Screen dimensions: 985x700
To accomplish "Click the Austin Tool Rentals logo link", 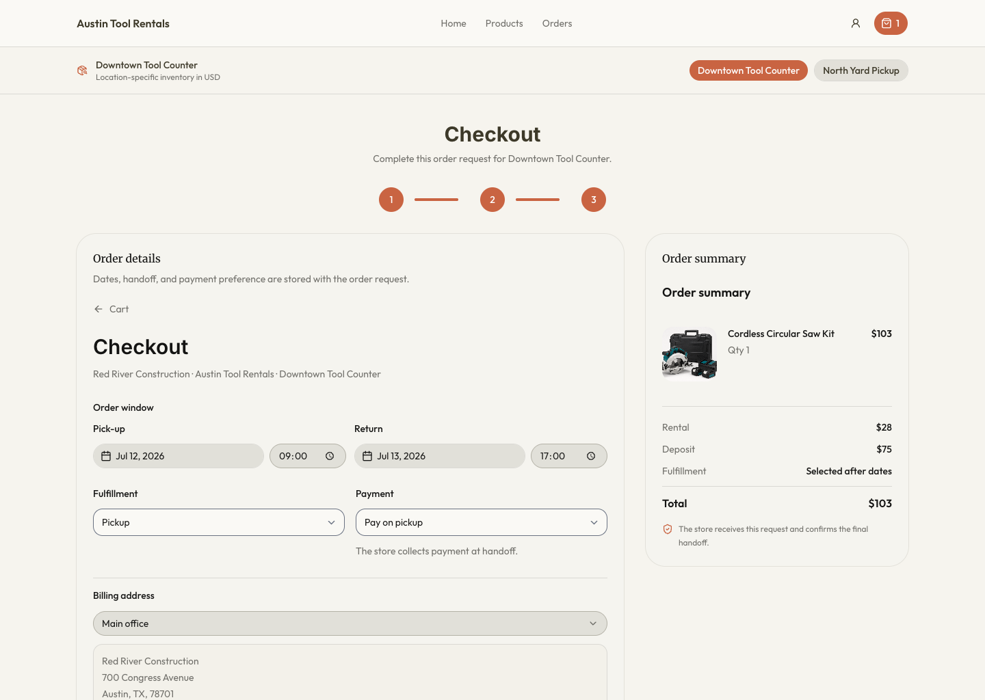I will click(123, 23).
